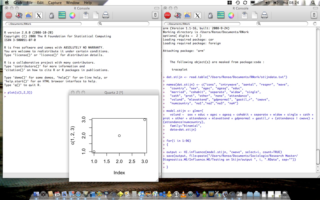Image resolution: width=320 pixels, height=200 pixels.
Task: Open the Window menu in Grab
Action: 73,3
